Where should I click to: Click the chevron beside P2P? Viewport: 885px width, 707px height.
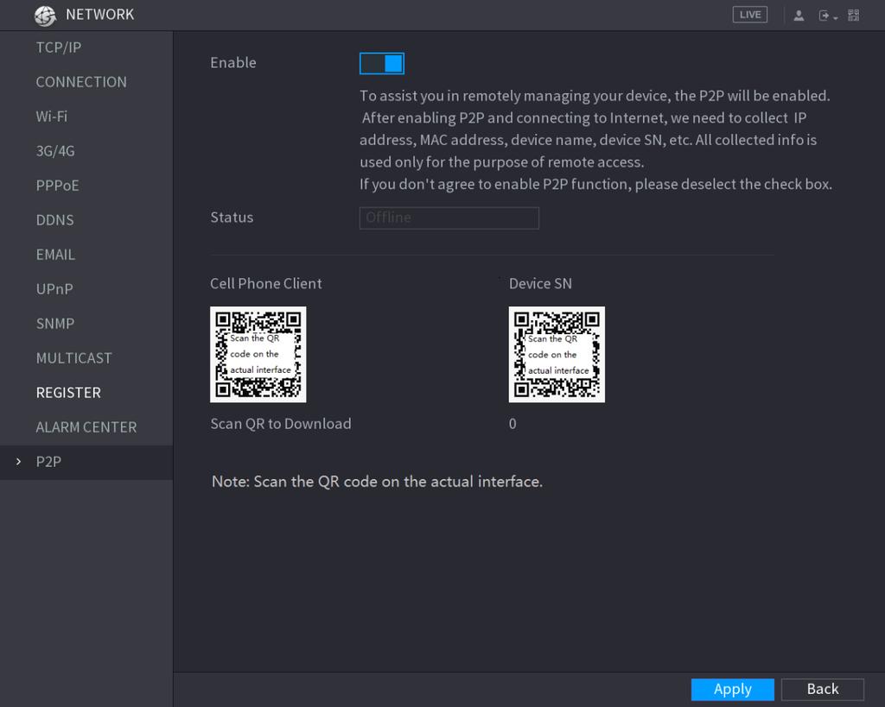19,462
